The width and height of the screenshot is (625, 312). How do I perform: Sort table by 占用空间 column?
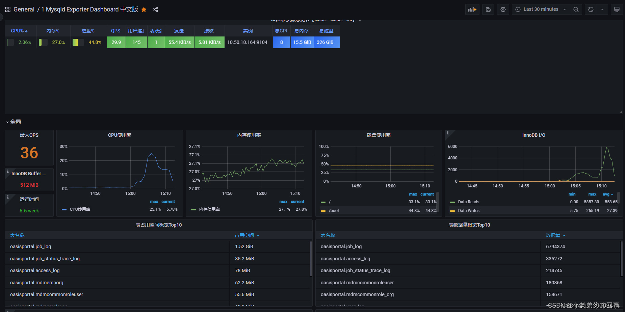pos(247,235)
